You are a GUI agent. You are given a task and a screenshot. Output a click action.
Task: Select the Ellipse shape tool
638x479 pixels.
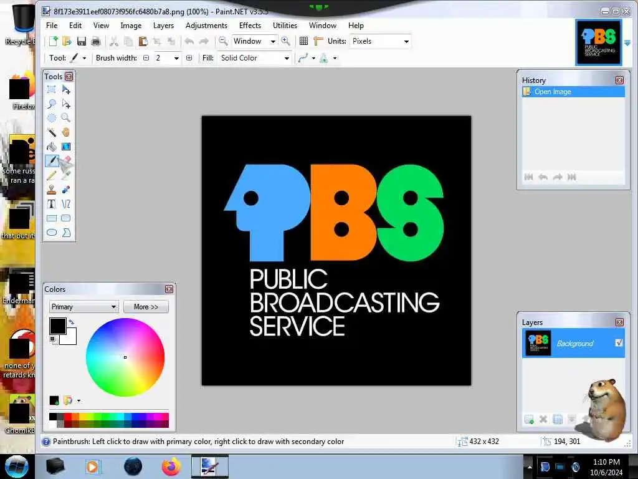tap(52, 233)
